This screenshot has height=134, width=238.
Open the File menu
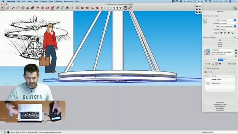19,1
